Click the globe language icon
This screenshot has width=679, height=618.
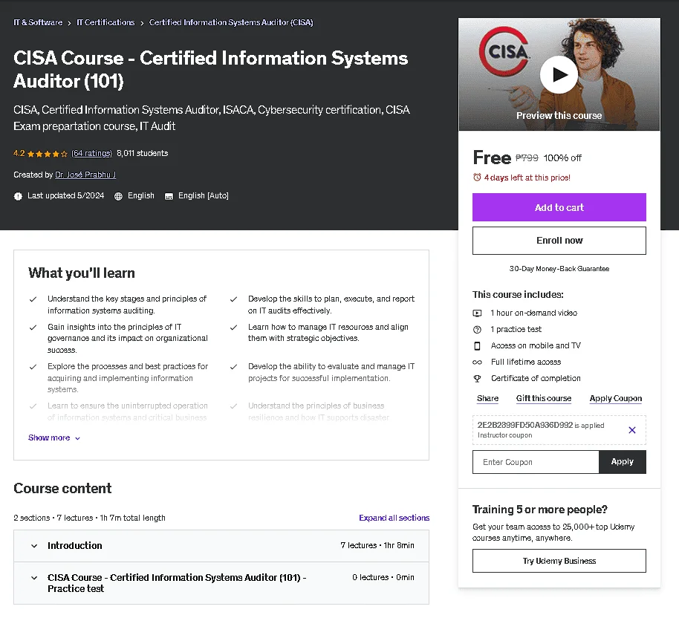(118, 196)
